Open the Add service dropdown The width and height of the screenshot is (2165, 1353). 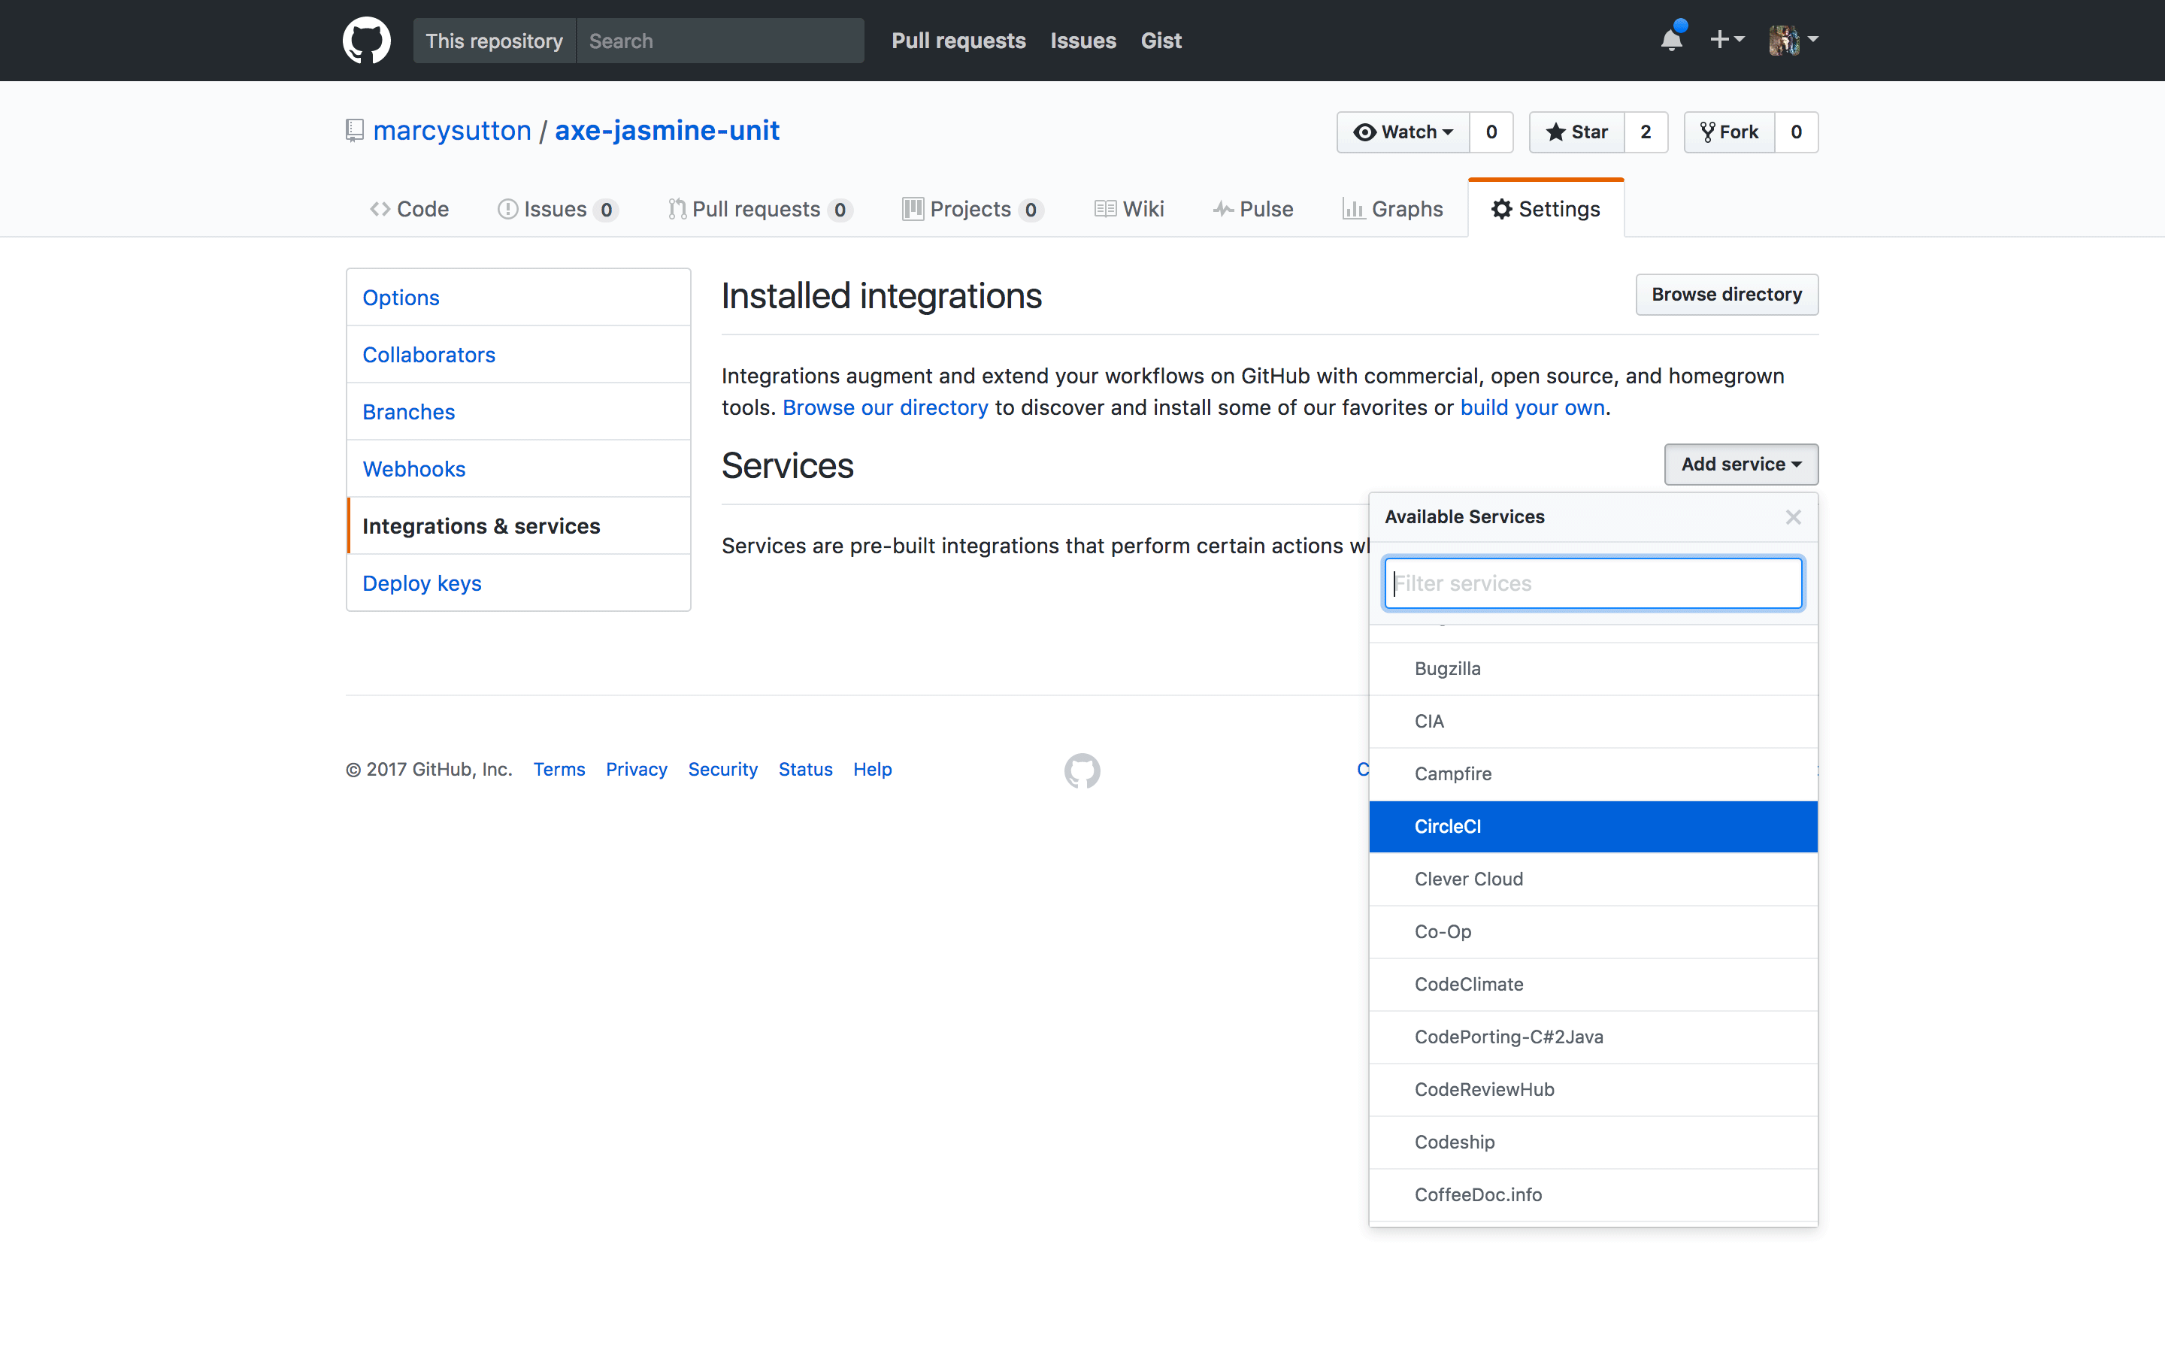(x=1740, y=464)
